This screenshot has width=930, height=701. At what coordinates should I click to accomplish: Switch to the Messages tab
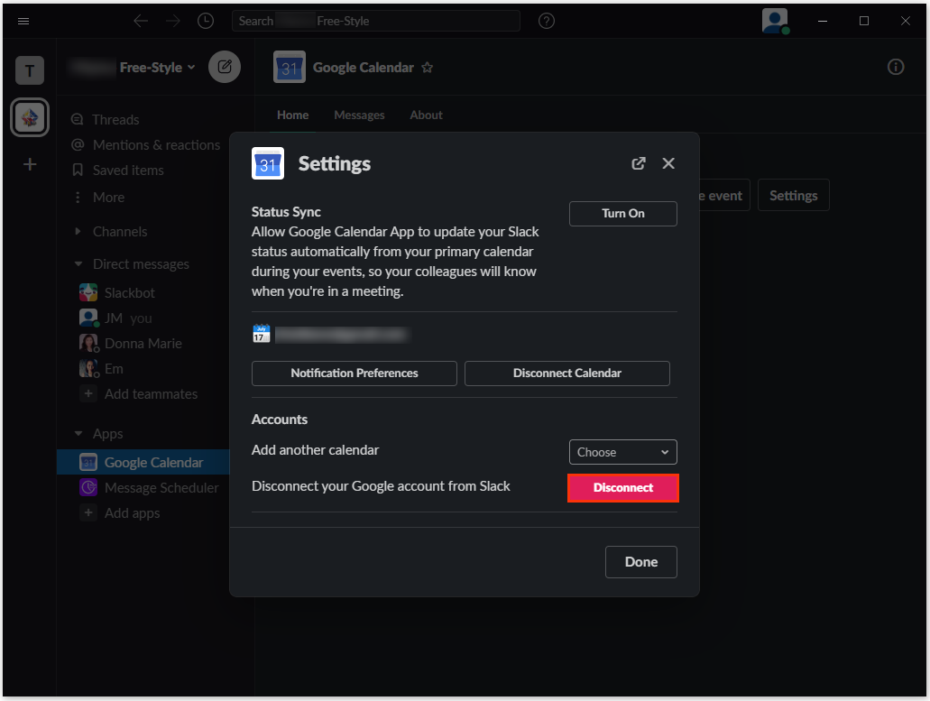359,115
